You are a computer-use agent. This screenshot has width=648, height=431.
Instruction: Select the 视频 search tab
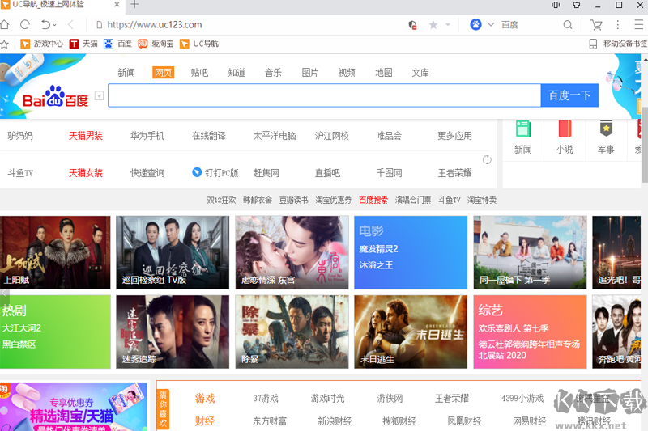[x=347, y=73]
